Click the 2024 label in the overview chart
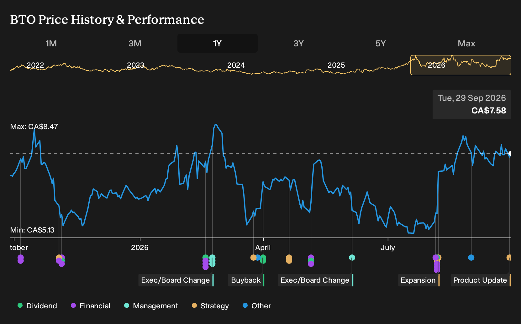The height and width of the screenshot is (324, 521). (236, 65)
